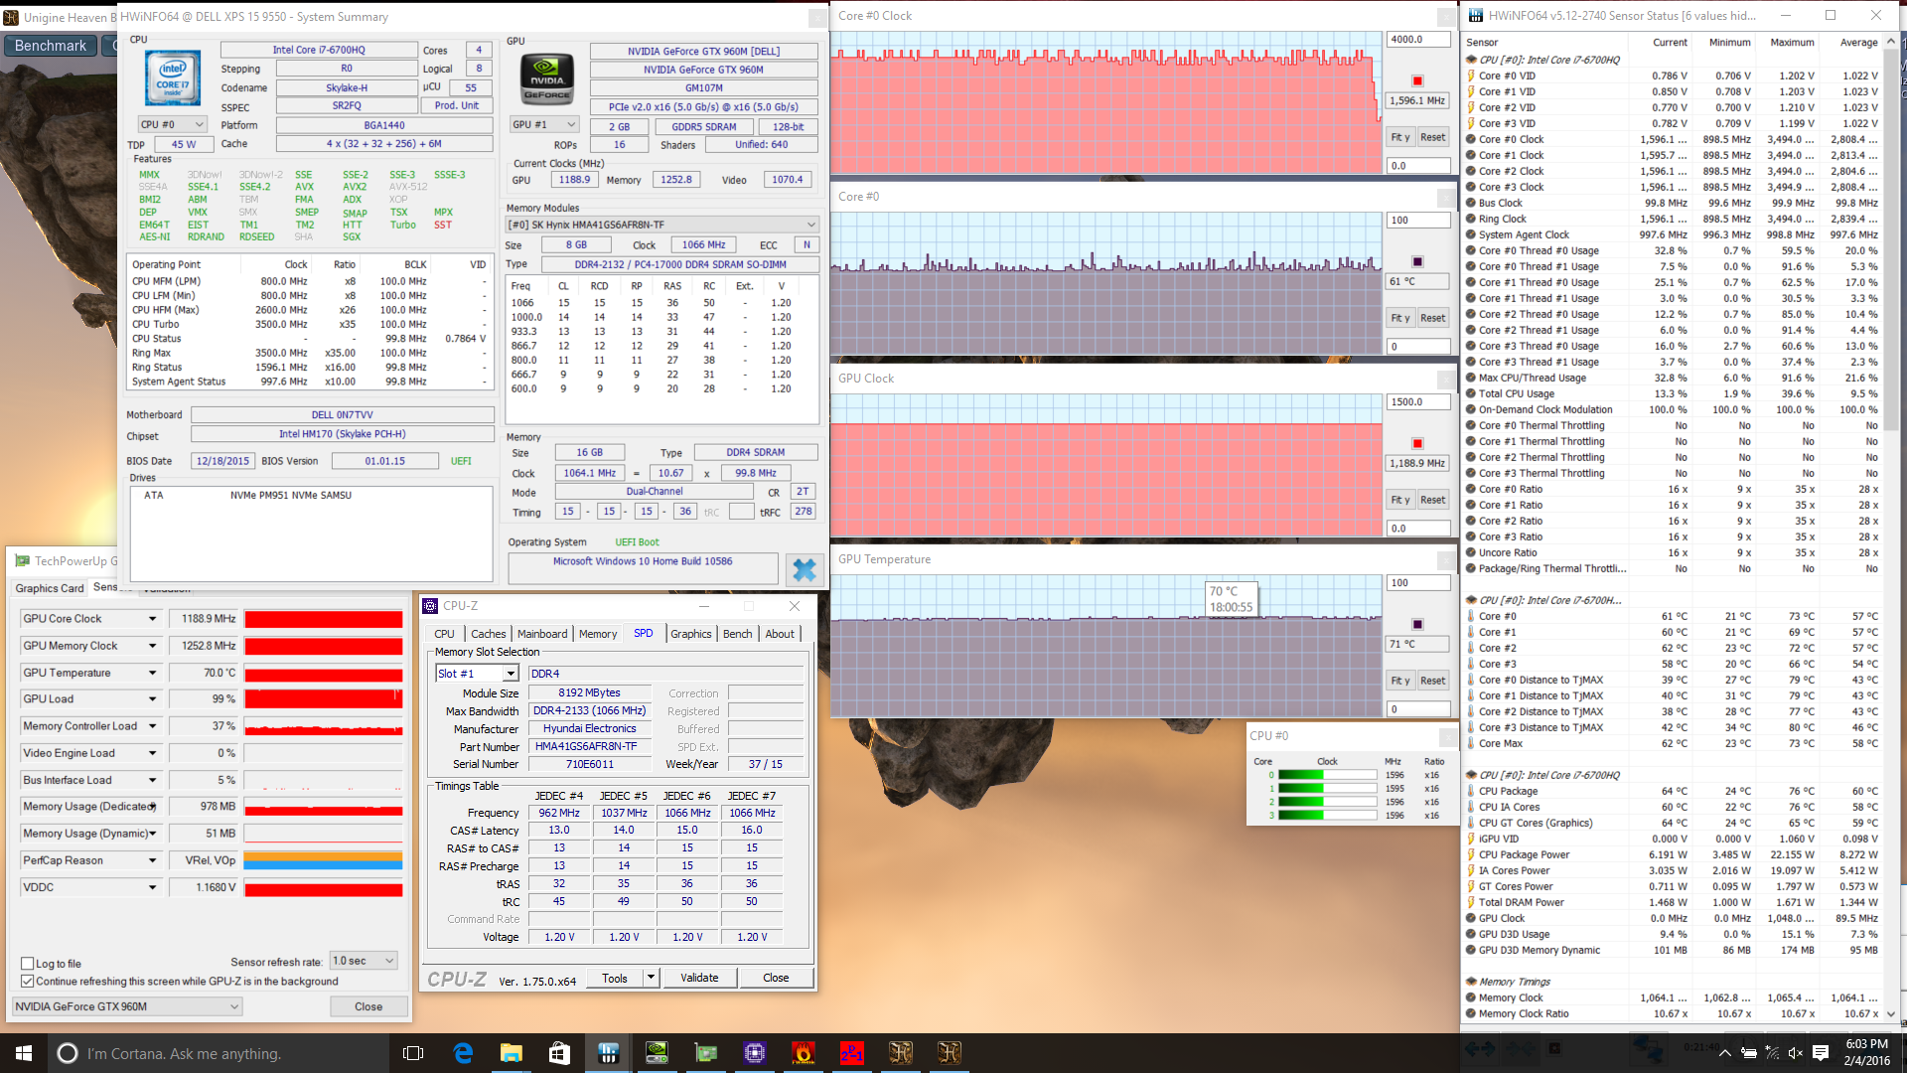
Task: Switch to Graphics Card tab in GPU-Z
Action: coord(50,588)
